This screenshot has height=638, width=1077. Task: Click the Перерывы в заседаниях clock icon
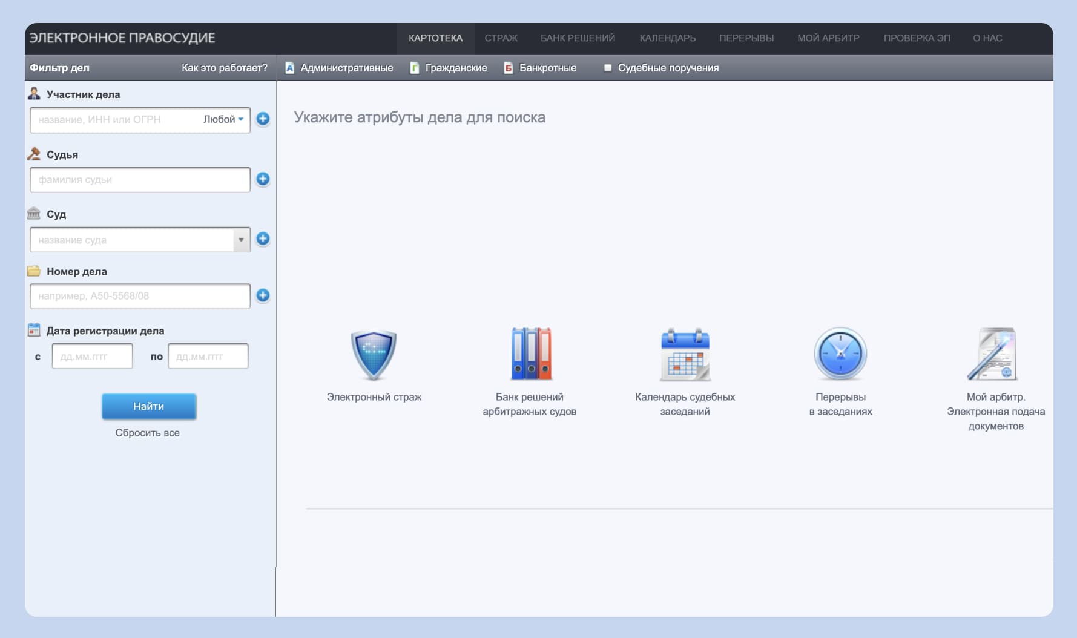[x=840, y=355]
